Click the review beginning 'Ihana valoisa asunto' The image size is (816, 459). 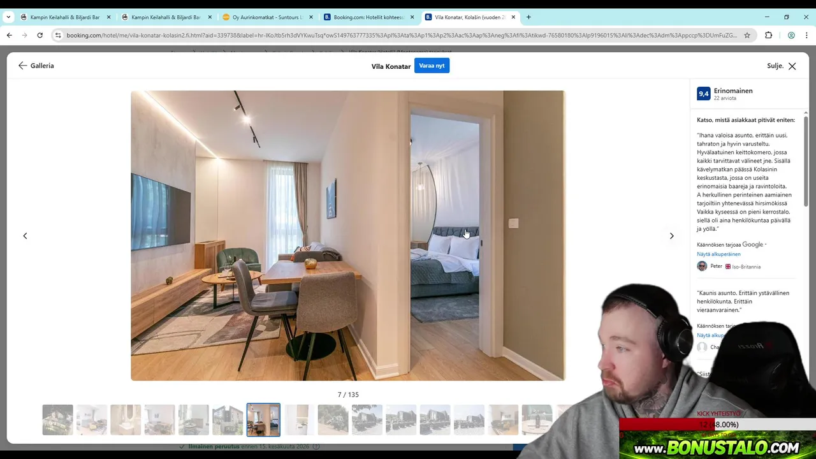(745, 182)
